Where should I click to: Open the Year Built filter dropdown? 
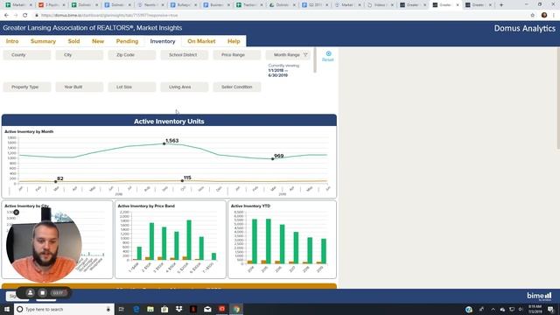[x=80, y=87]
